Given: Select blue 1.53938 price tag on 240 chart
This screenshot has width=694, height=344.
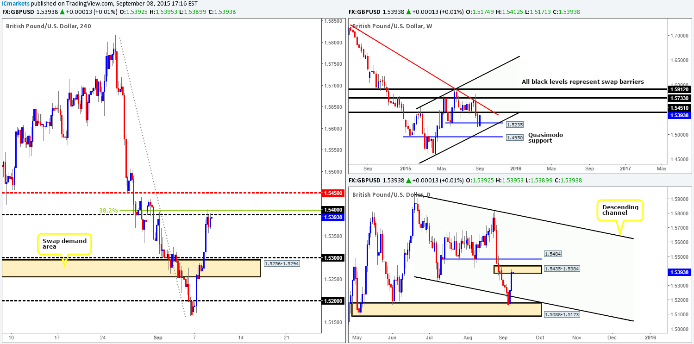Looking at the screenshot, I should (332, 217).
